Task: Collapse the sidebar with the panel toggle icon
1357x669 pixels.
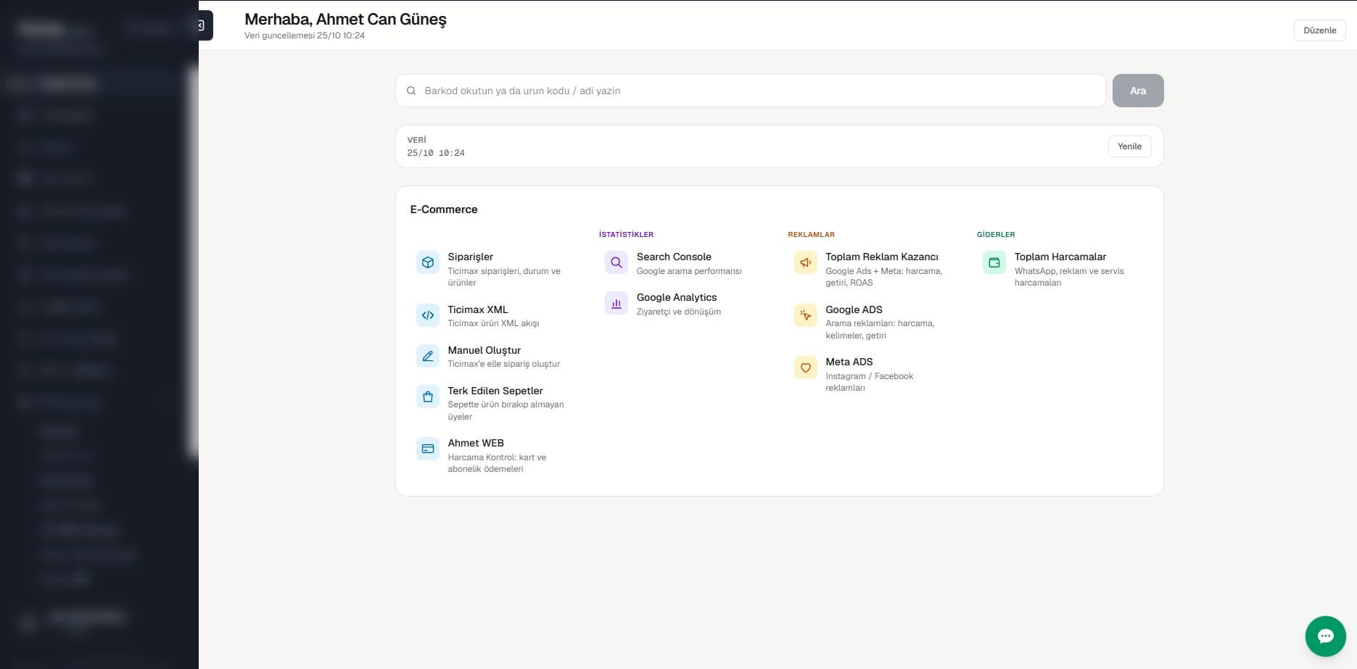Action: coord(203,25)
